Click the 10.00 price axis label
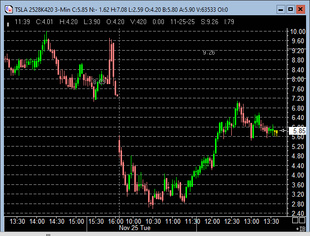Viewport: 310px width, 236px height. [x=298, y=31]
